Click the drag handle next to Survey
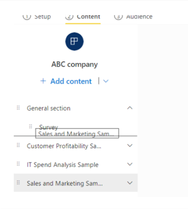188x209 pixels. point(30,127)
